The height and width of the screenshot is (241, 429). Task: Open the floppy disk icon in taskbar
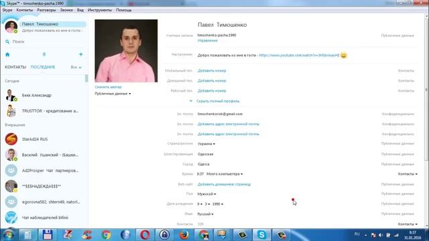(48, 235)
